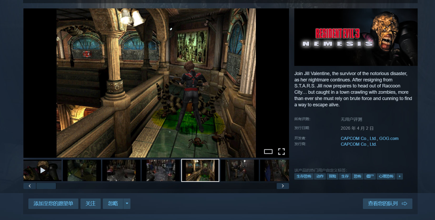Image resolution: width=435 pixels, height=220 pixels.
Task: Click the 无用户评测 review summary text
Action: click(x=351, y=119)
